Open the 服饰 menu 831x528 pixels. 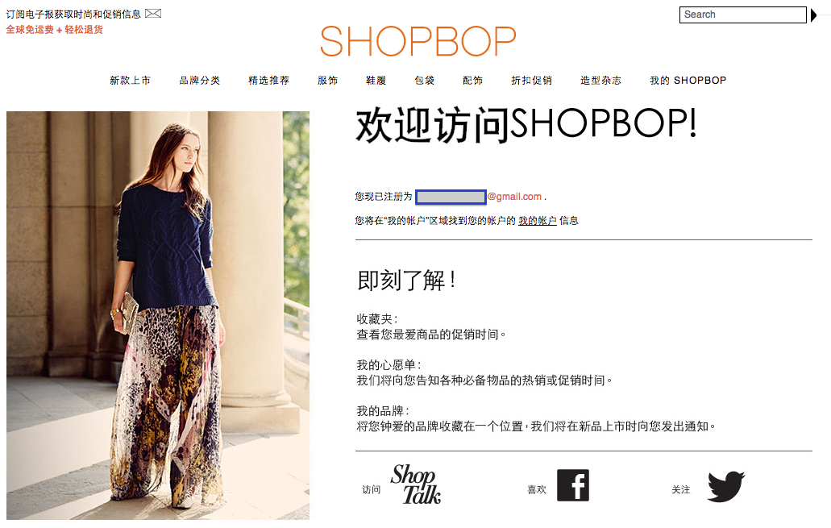327,81
